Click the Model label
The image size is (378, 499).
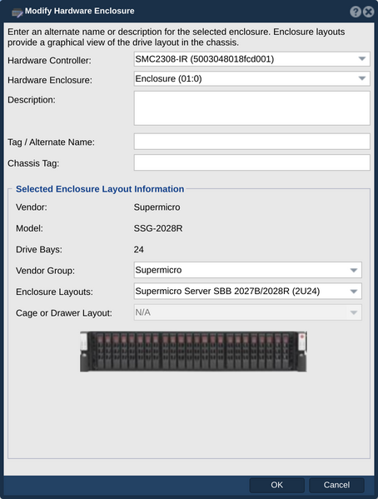click(x=29, y=228)
